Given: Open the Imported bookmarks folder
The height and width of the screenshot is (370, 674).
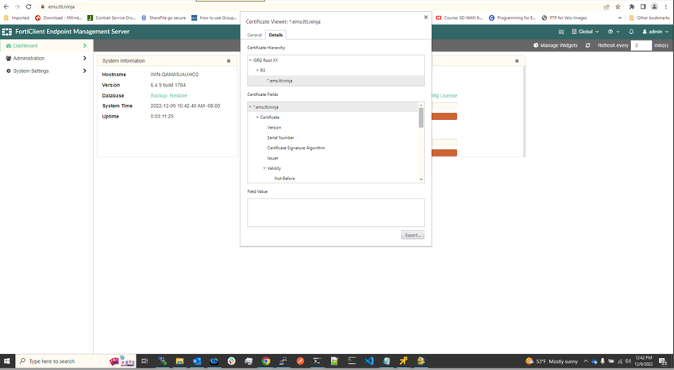Looking at the screenshot, I should point(17,18).
